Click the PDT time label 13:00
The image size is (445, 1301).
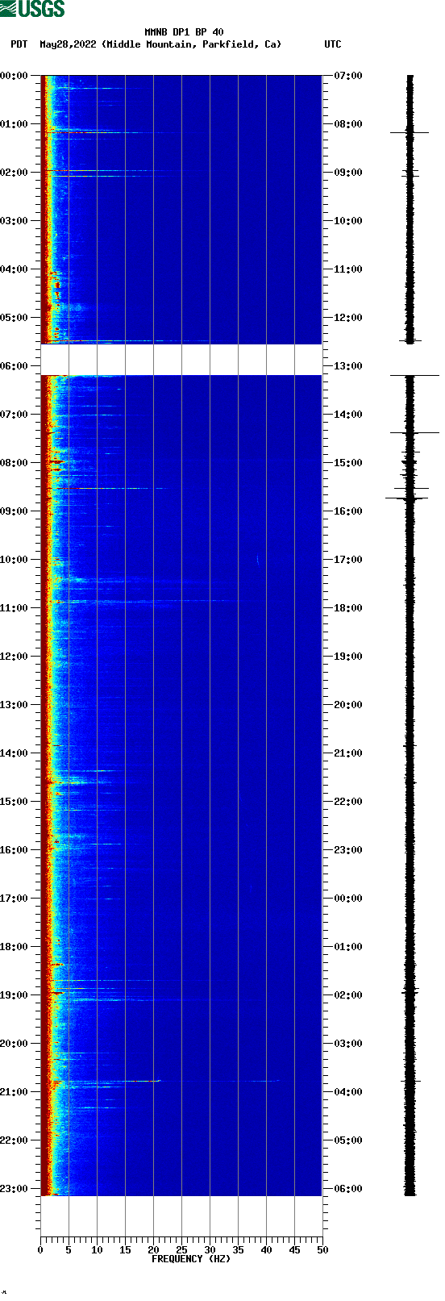pos(14,705)
